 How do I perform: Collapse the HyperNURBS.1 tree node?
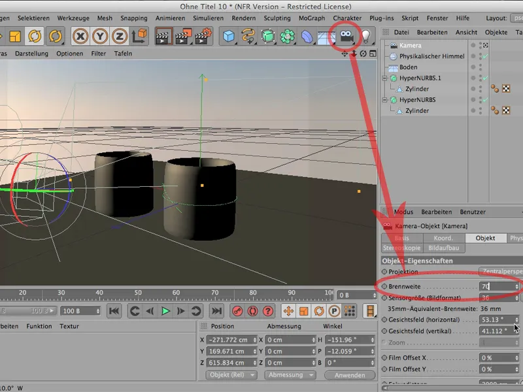pyautogui.click(x=384, y=78)
